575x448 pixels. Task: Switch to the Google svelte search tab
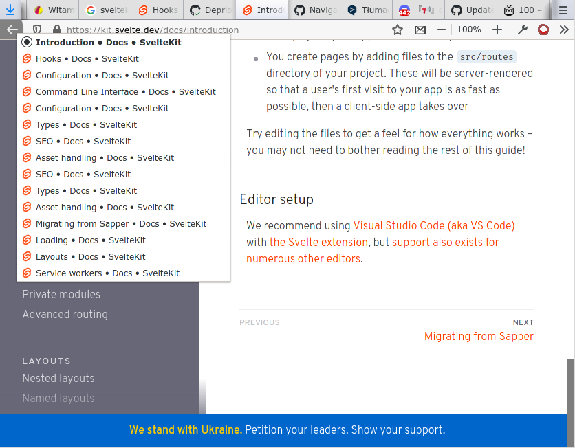pos(105,10)
